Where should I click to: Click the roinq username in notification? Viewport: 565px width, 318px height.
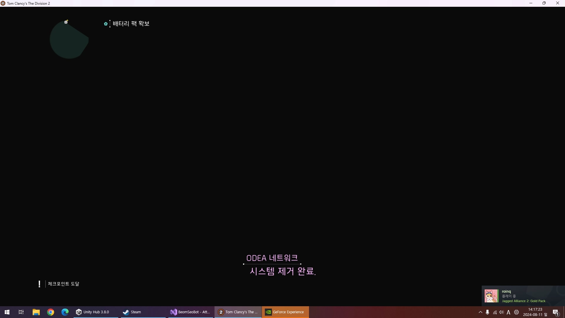click(x=506, y=291)
